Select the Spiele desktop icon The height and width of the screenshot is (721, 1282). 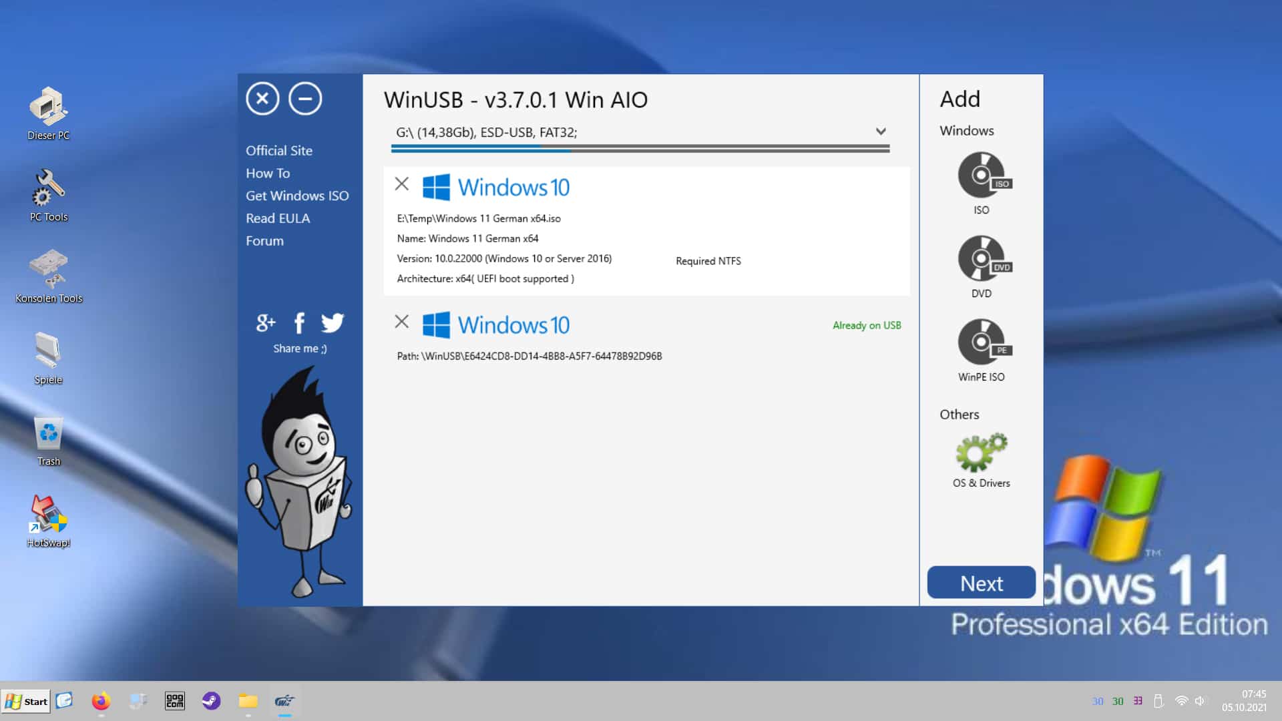click(x=48, y=358)
